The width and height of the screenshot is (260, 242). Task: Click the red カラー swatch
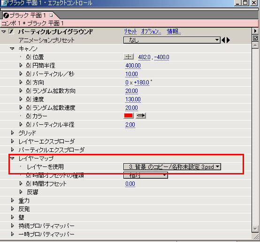click(129, 115)
